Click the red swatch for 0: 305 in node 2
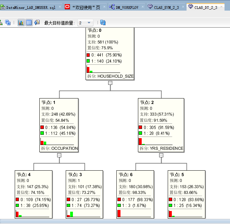 [140, 127]
